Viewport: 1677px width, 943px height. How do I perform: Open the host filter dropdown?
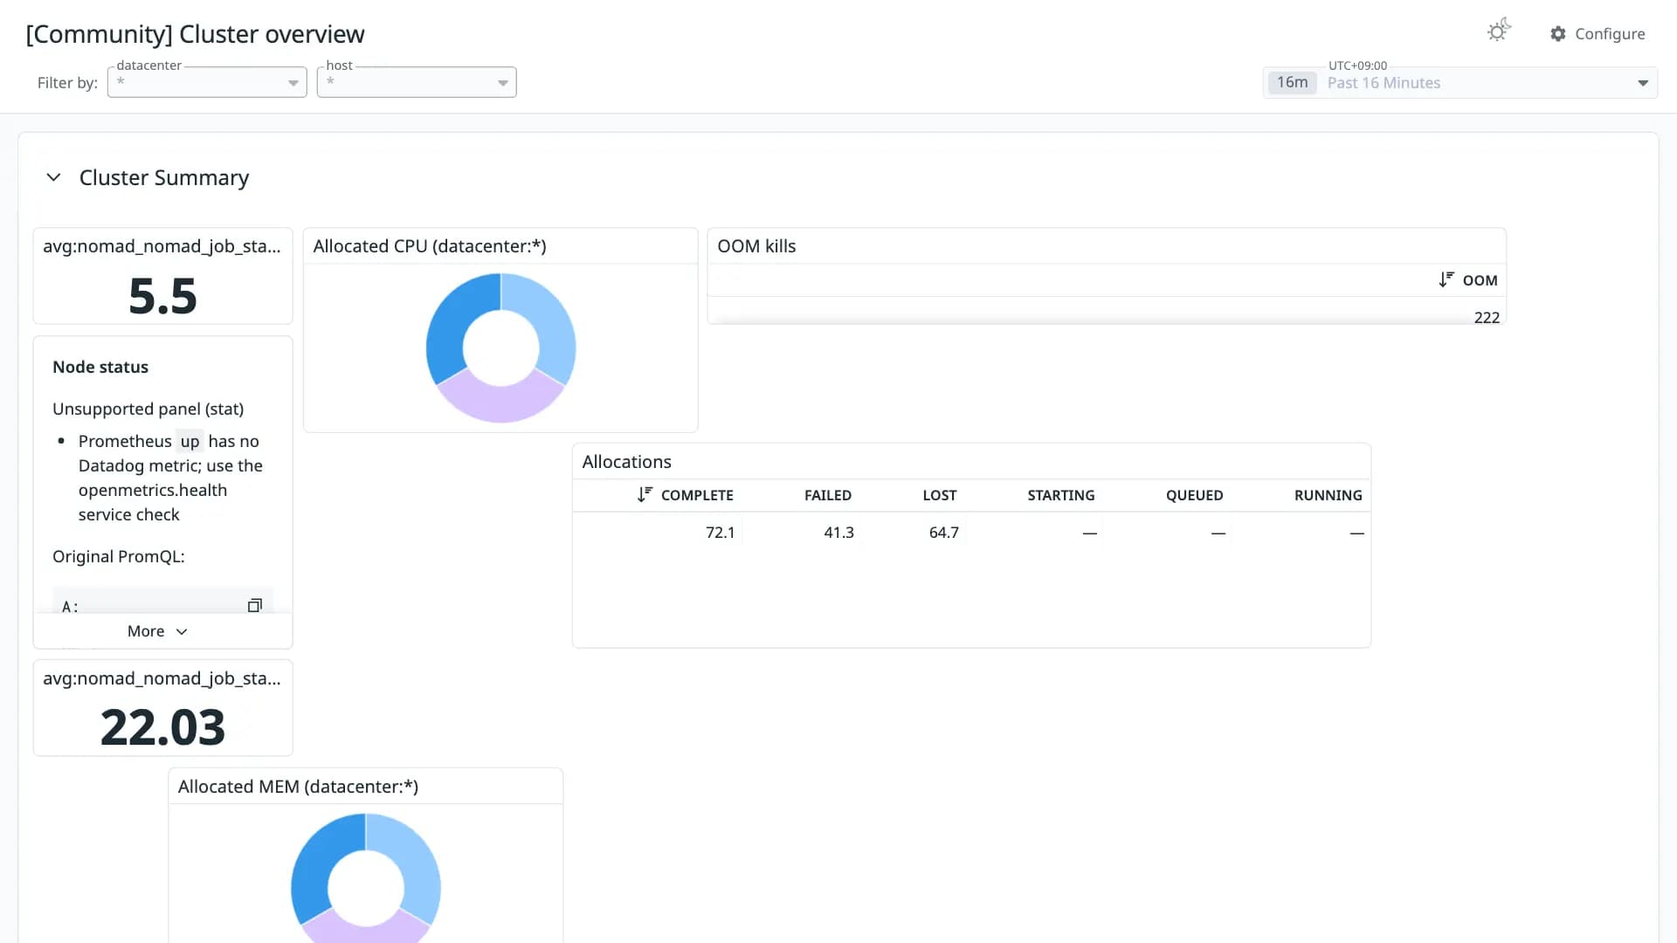pos(417,82)
